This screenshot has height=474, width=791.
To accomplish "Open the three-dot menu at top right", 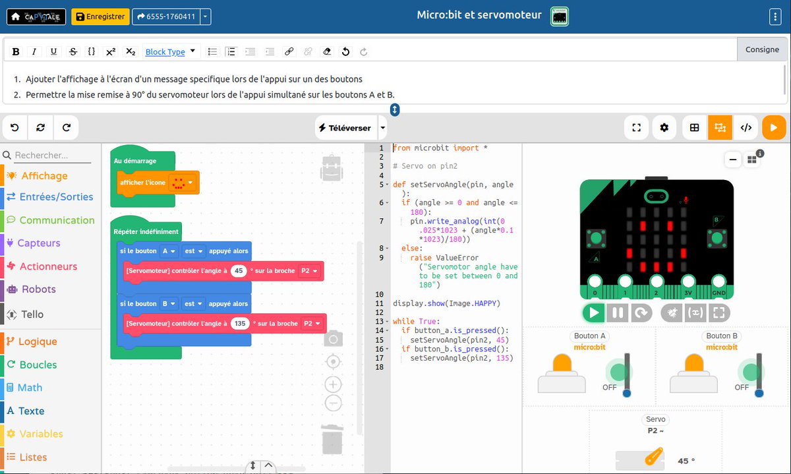I will pos(775,16).
